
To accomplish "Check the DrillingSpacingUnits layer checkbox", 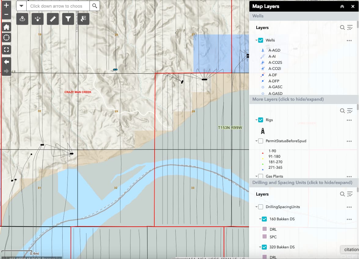I will [261, 207].
